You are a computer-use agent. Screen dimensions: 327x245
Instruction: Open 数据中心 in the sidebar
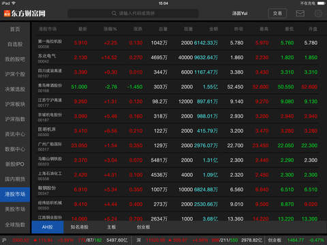tap(15, 149)
